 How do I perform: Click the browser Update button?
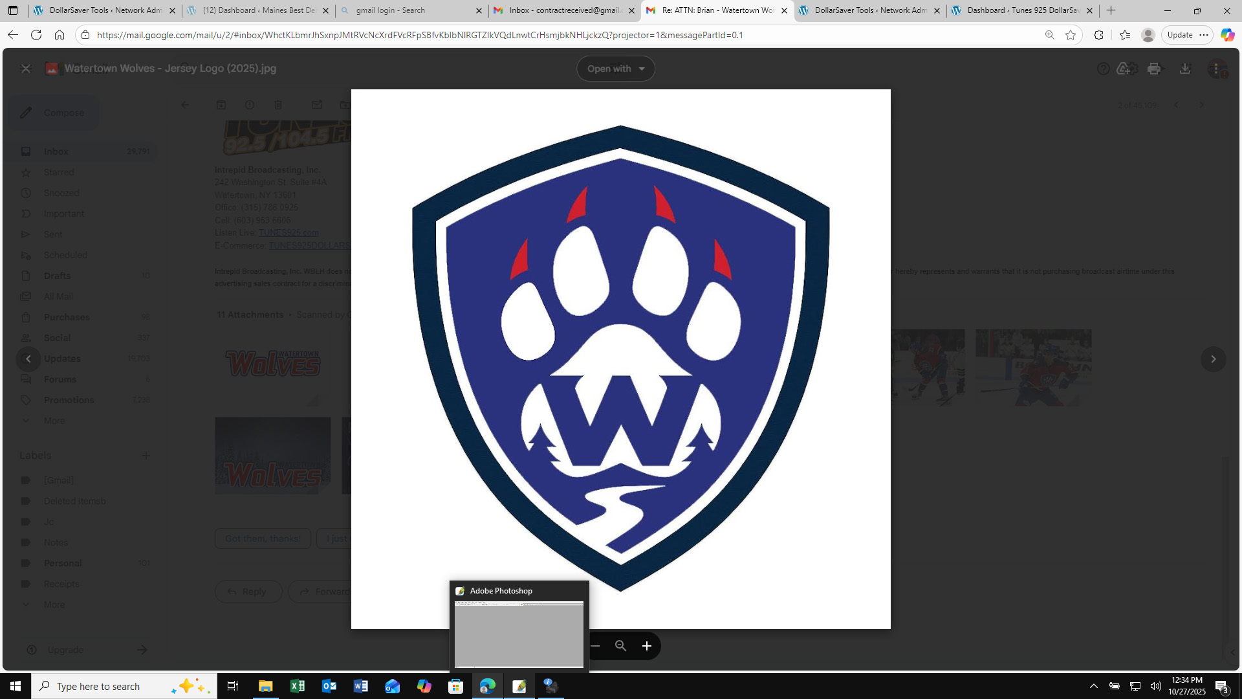coord(1180,35)
